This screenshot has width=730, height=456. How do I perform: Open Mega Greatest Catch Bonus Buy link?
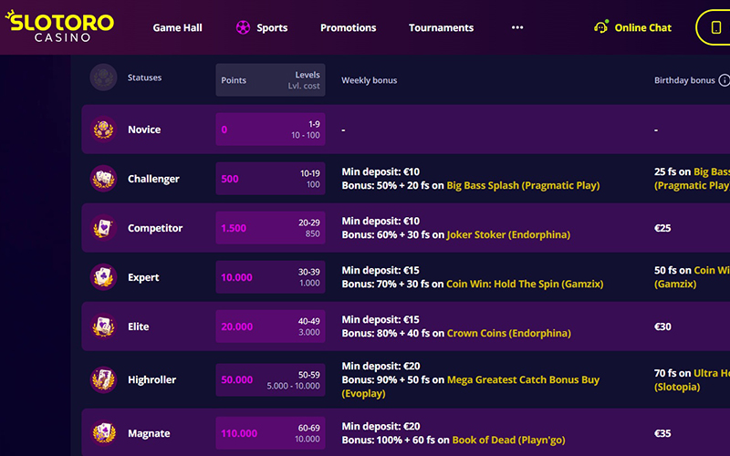click(x=523, y=379)
